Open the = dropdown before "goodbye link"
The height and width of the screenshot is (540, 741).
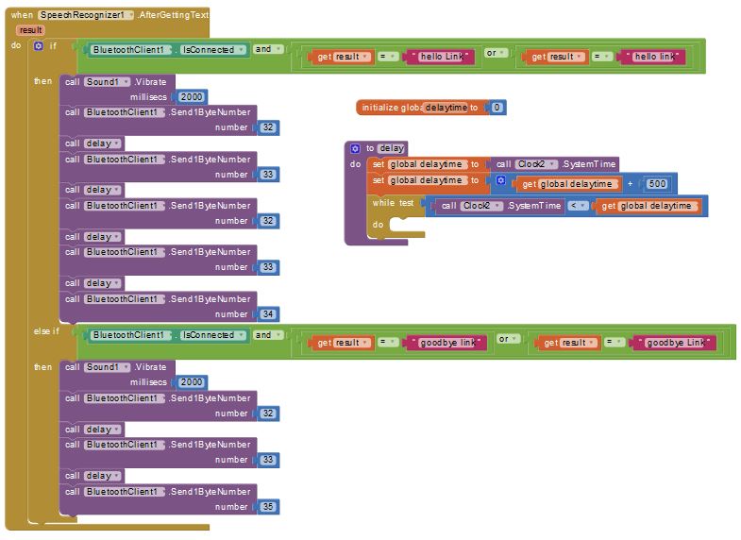pyautogui.click(x=388, y=342)
